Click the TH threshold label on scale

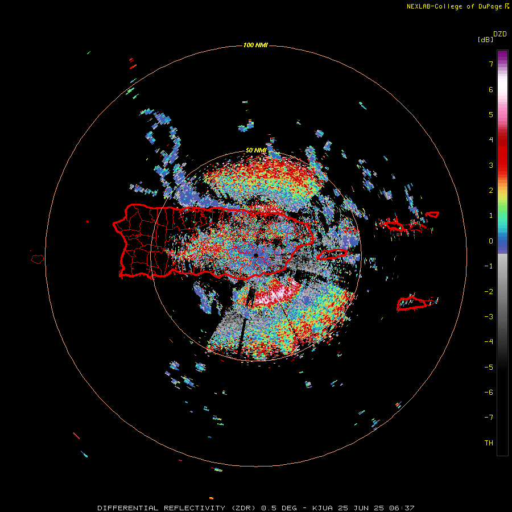tap(489, 443)
